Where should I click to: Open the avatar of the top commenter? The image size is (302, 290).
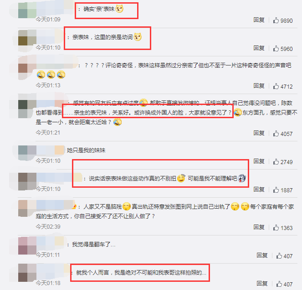[27, 10]
